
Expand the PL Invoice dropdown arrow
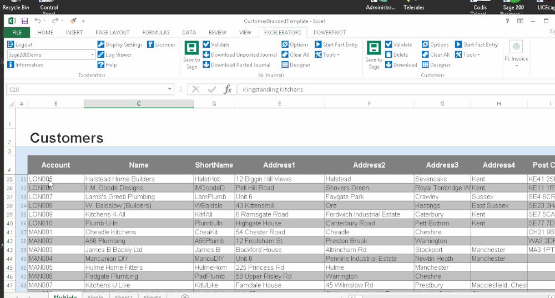point(516,66)
